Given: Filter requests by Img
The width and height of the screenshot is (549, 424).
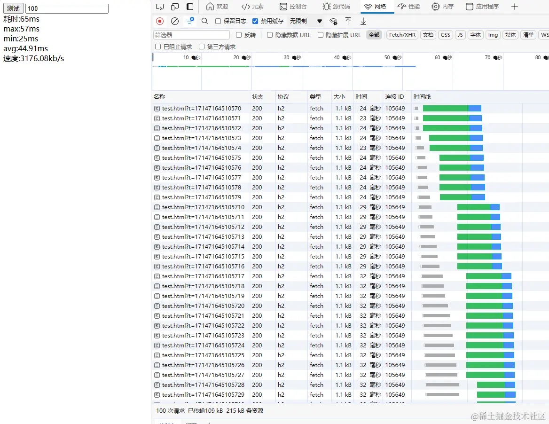Looking at the screenshot, I should tap(493, 35).
